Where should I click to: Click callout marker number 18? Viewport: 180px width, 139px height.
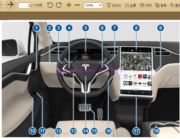156,131
